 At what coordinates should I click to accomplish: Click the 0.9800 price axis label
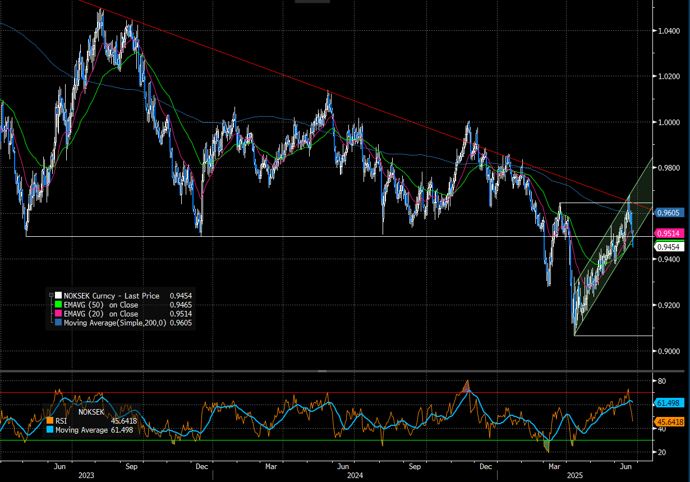point(669,168)
